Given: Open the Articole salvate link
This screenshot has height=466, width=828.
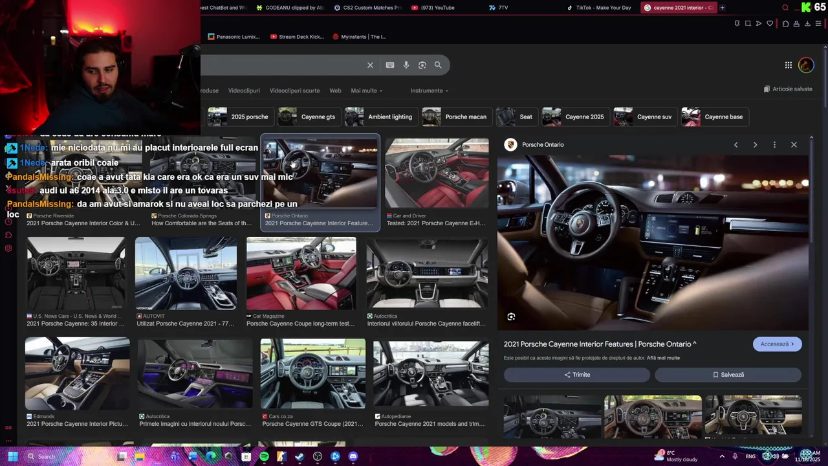Looking at the screenshot, I should click(787, 89).
